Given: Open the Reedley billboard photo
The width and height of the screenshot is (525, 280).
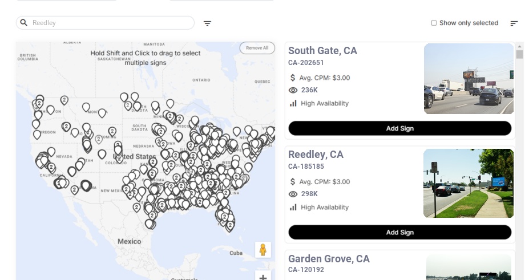Looking at the screenshot, I should [469, 183].
